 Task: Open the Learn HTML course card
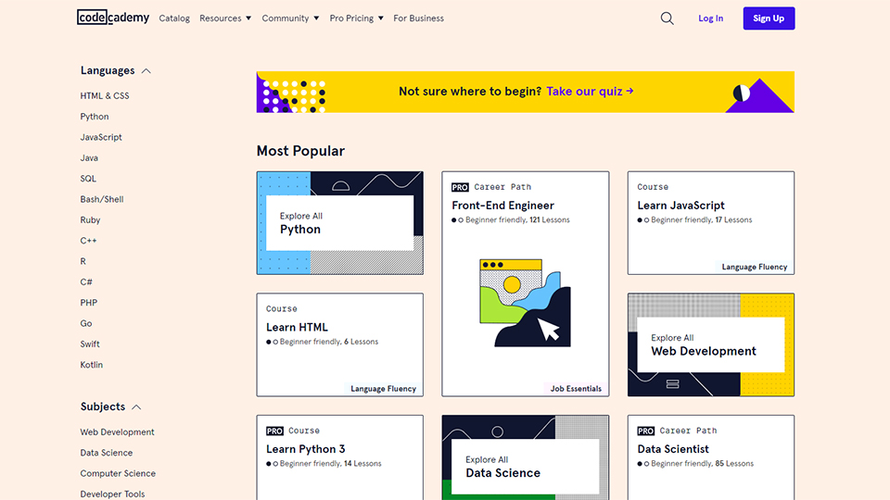[339, 344]
